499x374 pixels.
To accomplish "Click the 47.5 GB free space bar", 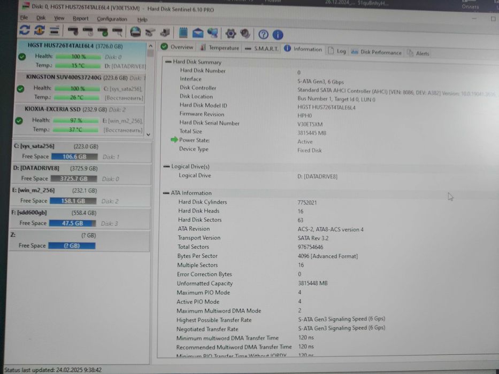I will [72, 223].
